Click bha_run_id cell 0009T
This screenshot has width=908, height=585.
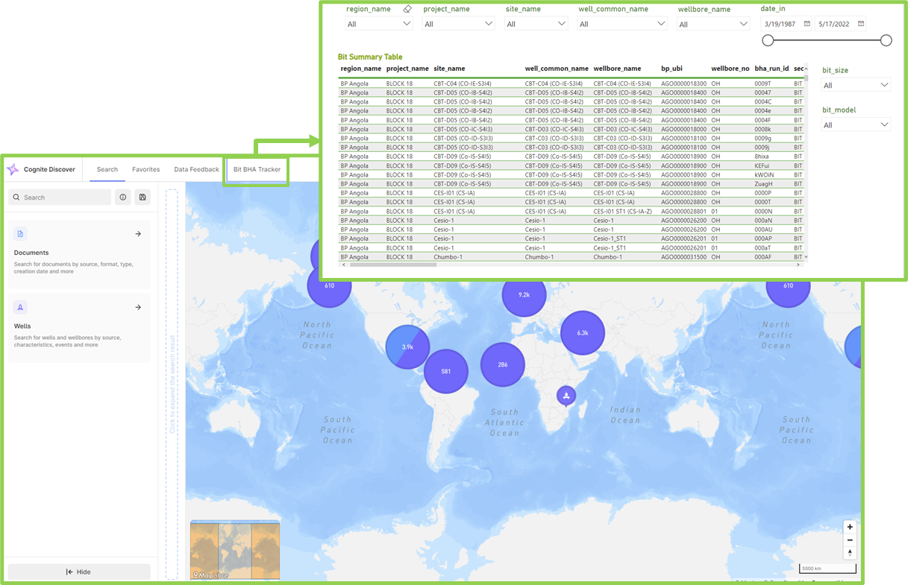(x=763, y=83)
